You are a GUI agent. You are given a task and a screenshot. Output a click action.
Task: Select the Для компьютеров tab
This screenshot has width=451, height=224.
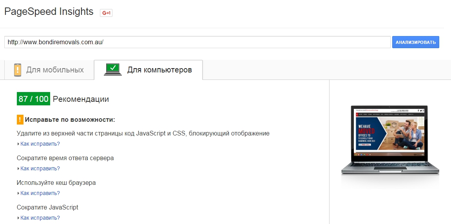(x=148, y=70)
